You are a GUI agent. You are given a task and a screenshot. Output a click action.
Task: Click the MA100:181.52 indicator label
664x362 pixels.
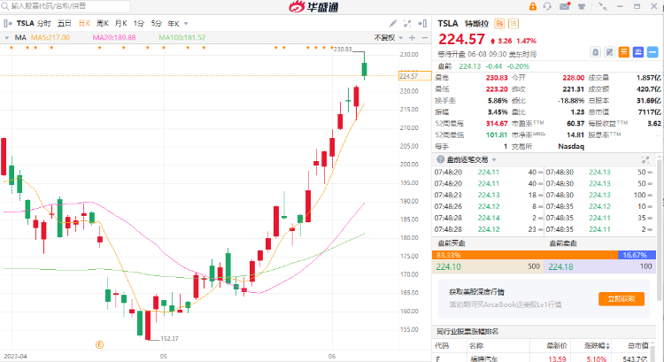182,38
